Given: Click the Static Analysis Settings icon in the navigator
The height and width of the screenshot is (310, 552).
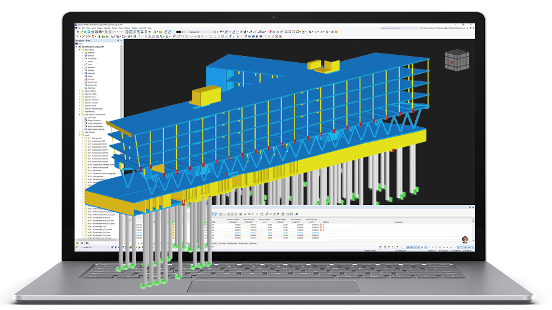Looking at the screenshot, I should click(x=86, y=129).
